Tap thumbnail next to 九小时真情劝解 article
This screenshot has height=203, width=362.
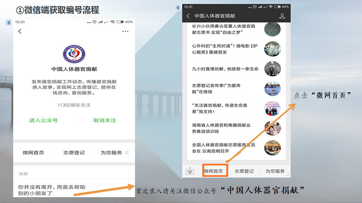point(272,69)
